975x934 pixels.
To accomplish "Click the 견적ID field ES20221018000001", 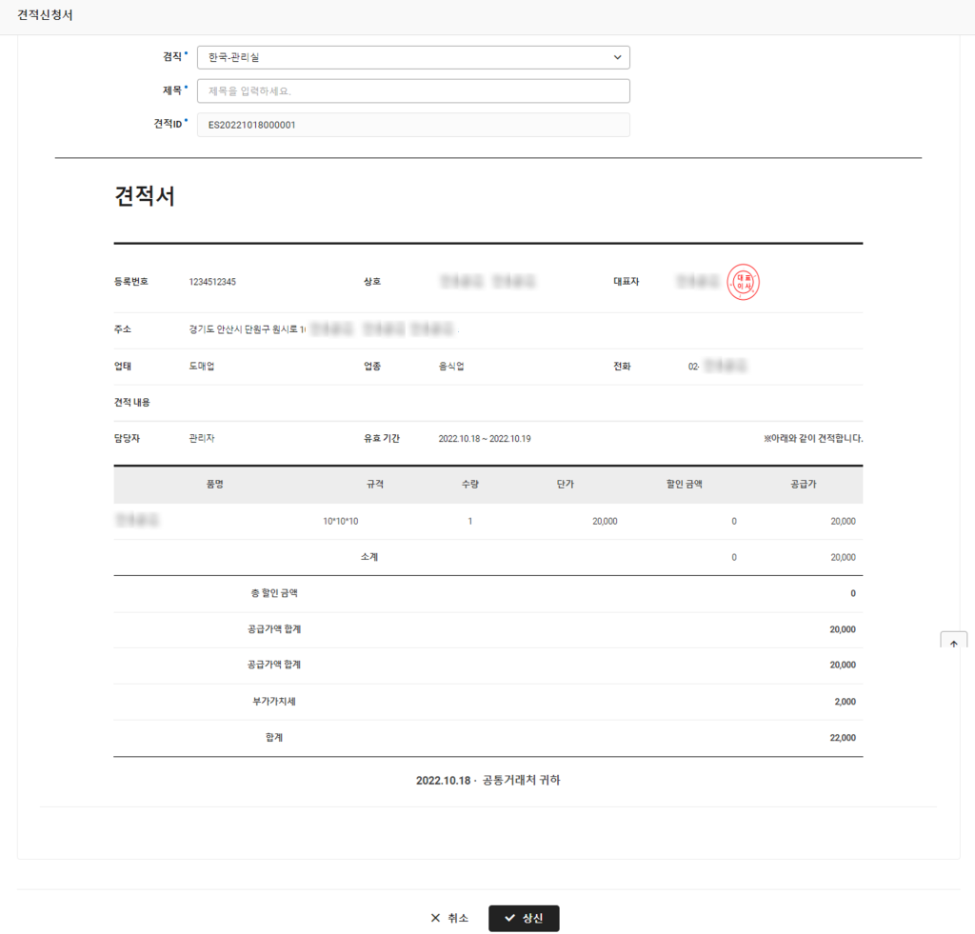I will [413, 125].
